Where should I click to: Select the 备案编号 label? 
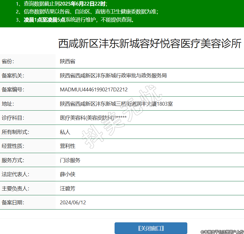coord(13,90)
